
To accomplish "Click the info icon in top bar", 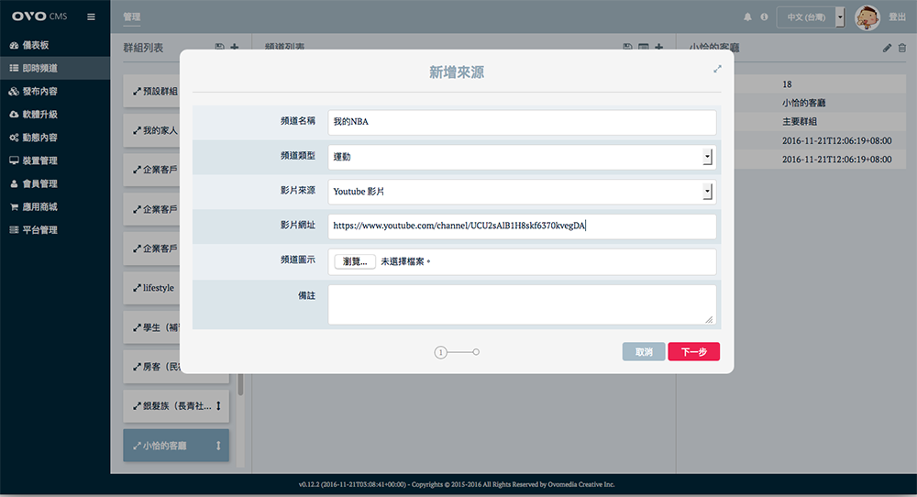I will coord(764,17).
